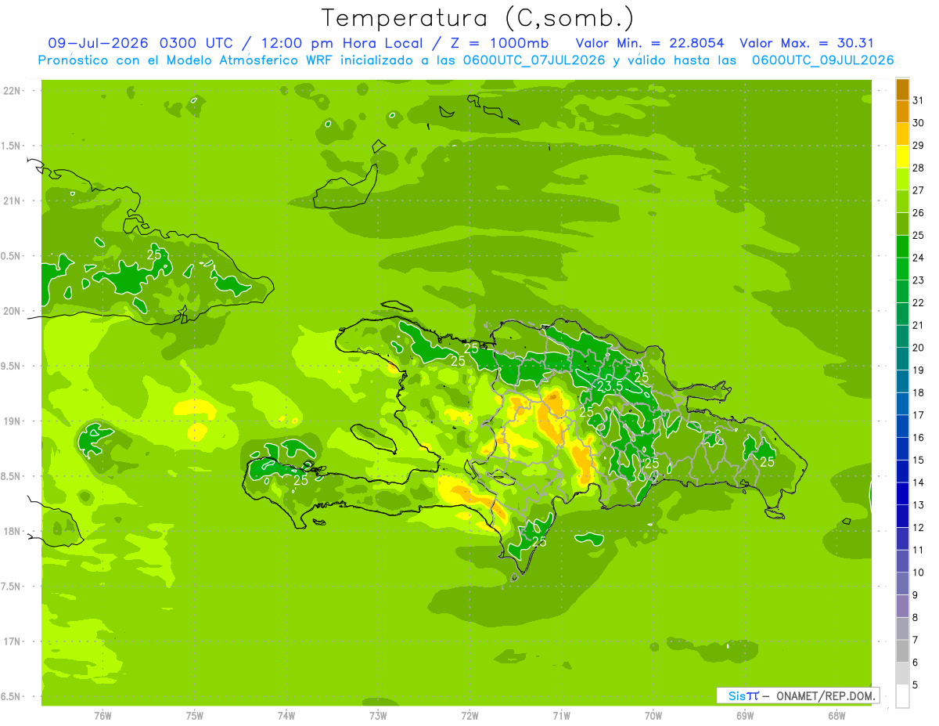Select the '23.5' contour label
939x726 pixels.
pyautogui.click(x=610, y=386)
